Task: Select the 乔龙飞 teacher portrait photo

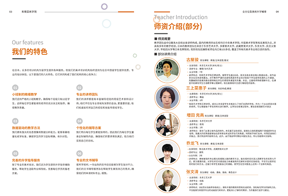Action: click(167, 152)
